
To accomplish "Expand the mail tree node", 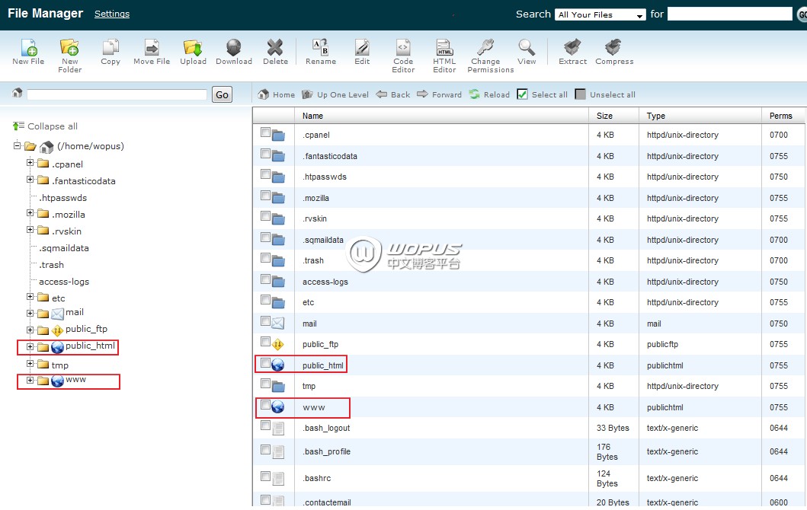I will pos(30,314).
